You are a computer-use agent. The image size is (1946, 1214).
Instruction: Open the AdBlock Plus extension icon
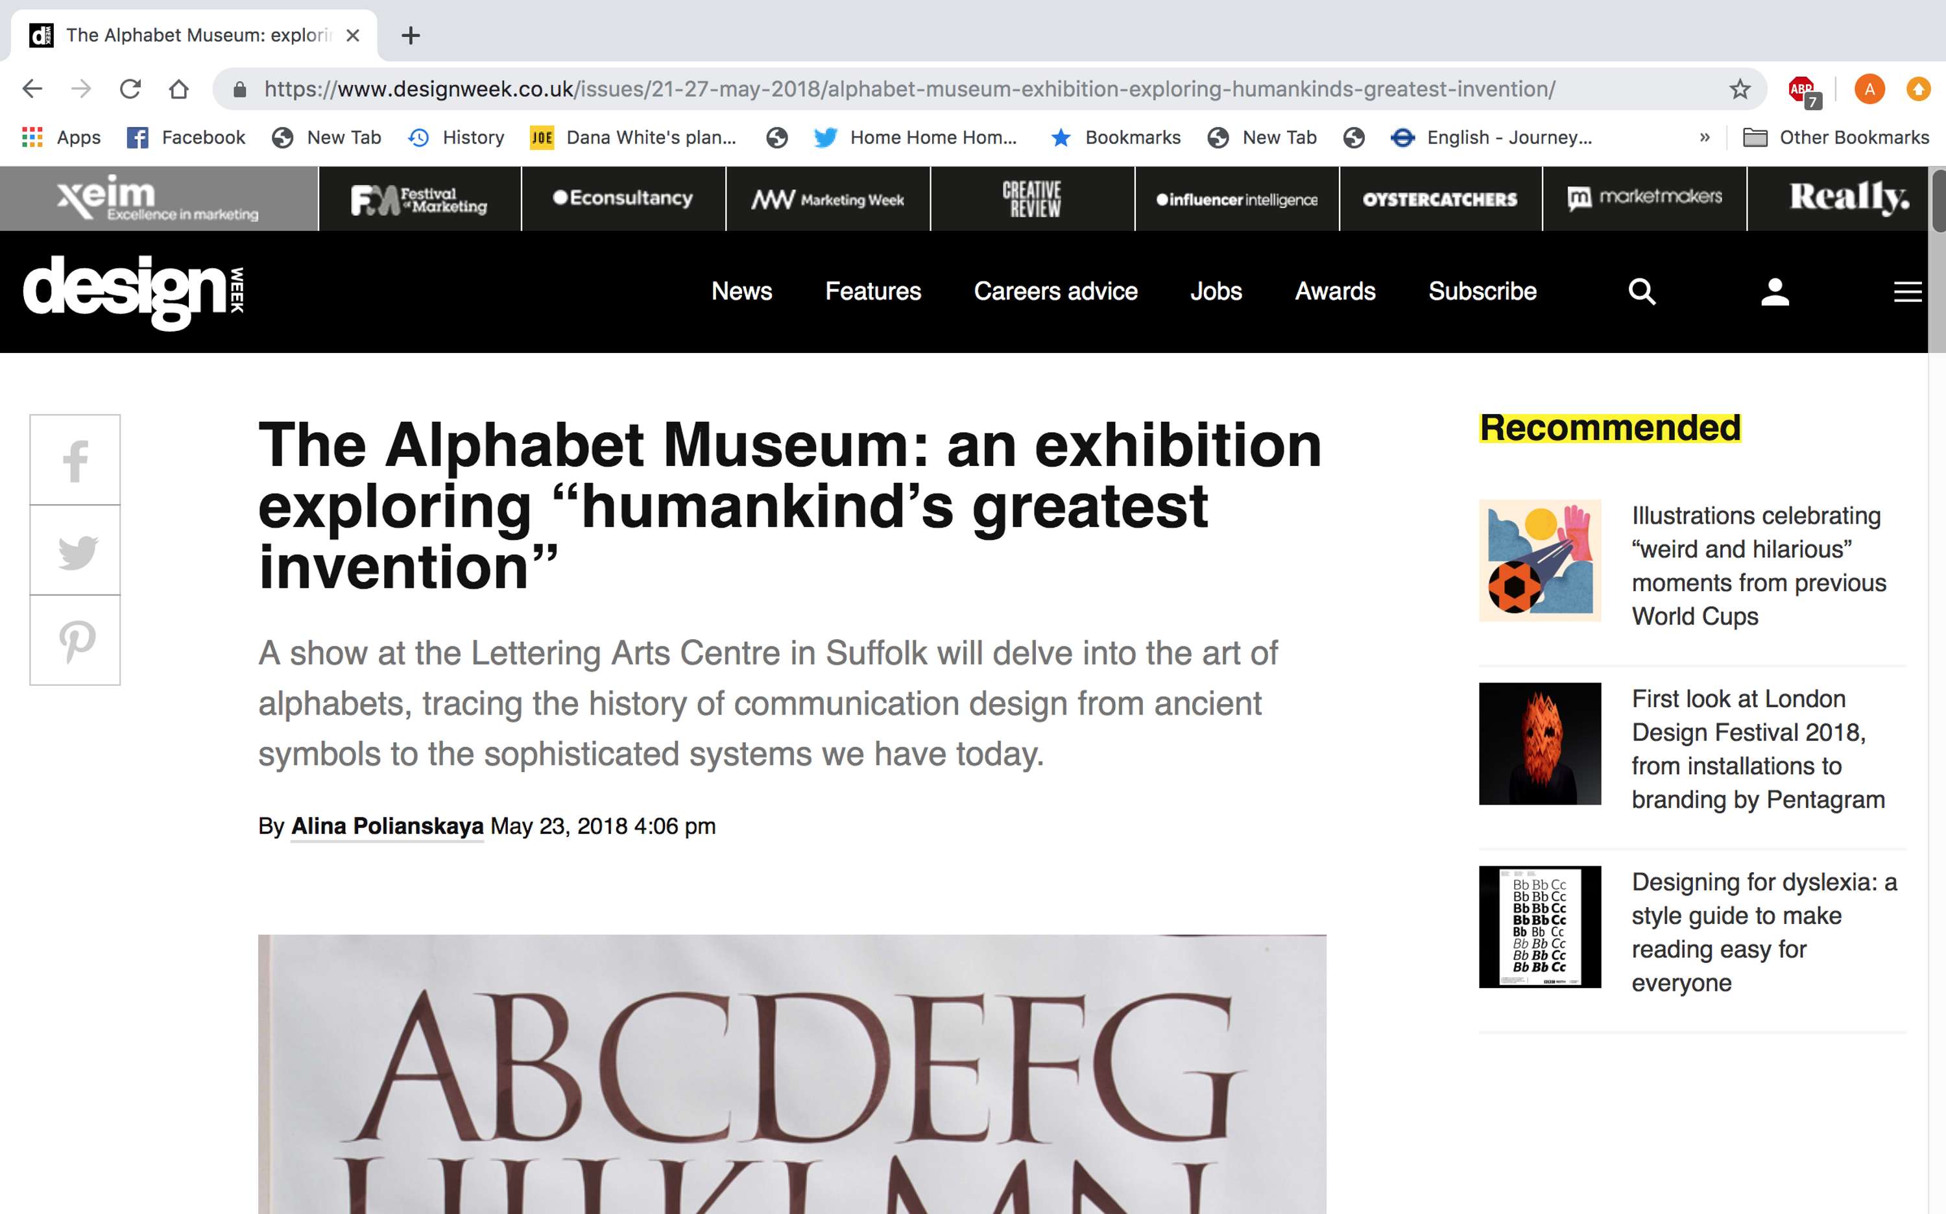coord(1803,90)
